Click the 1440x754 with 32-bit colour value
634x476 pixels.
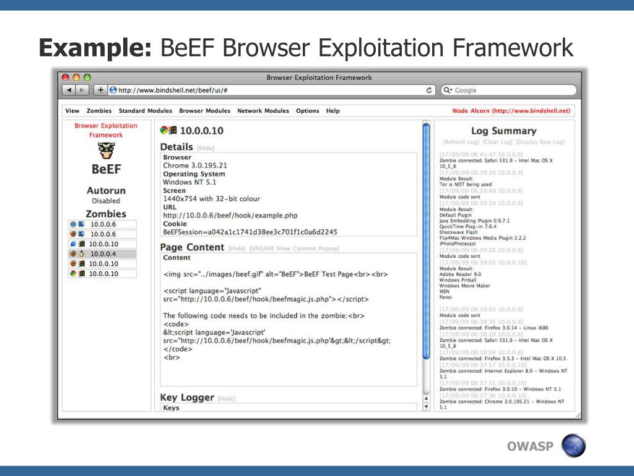coord(212,199)
